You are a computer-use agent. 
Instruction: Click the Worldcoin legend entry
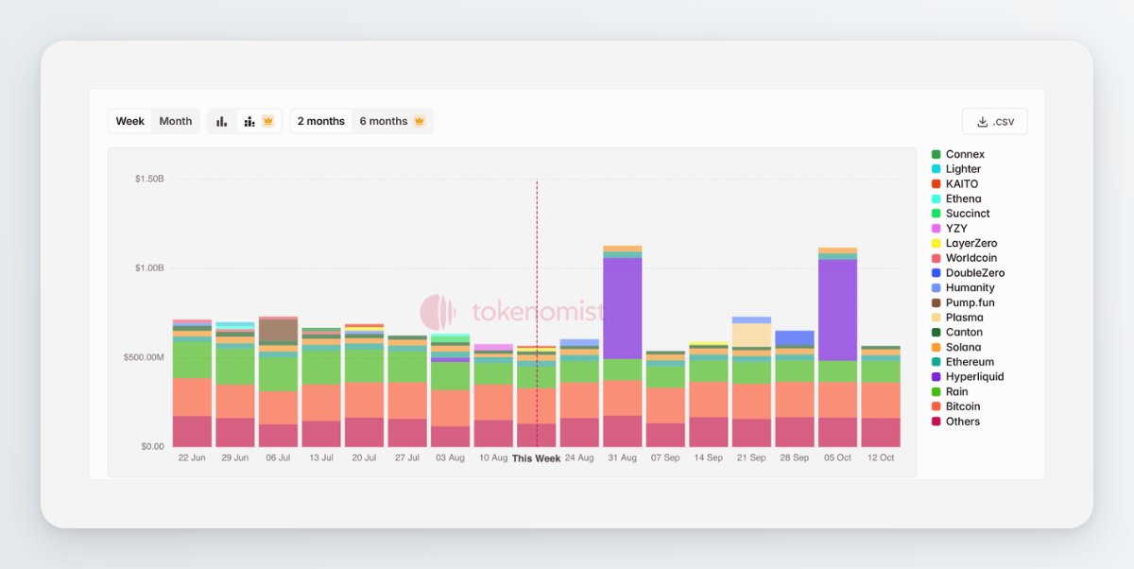click(964, 258)
